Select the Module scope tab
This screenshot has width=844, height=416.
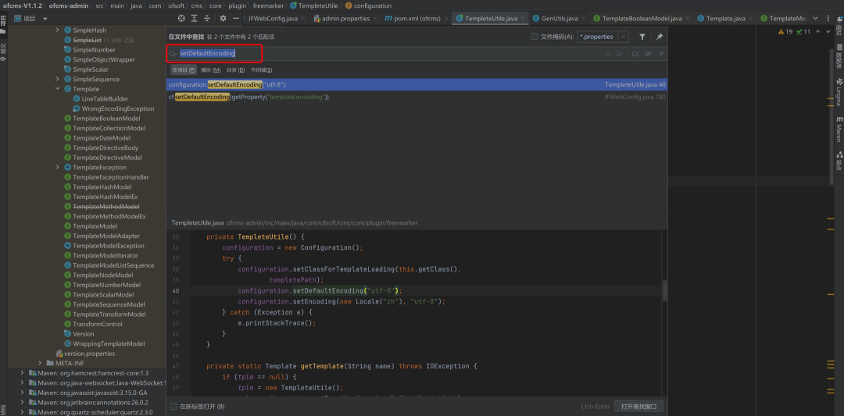click(x=210, y=70)
